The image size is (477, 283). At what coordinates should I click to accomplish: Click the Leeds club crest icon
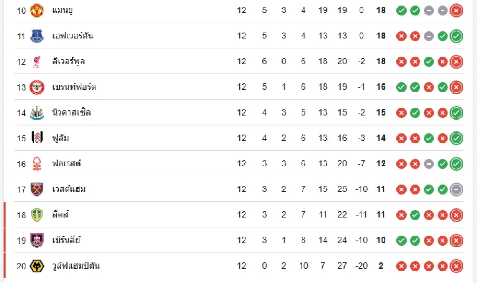coord(37,215)
